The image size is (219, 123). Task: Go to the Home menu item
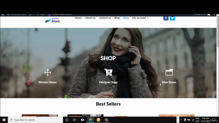[x=78, y=18]
